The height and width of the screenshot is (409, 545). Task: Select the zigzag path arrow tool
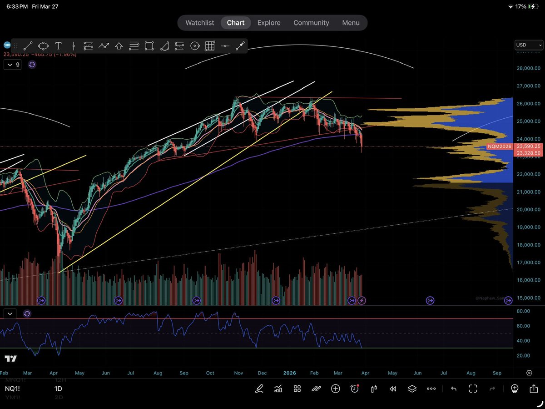pos(104,45)
